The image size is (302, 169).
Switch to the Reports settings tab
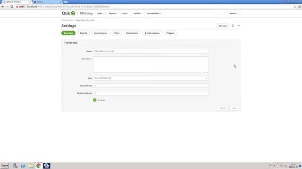[84, 33]
